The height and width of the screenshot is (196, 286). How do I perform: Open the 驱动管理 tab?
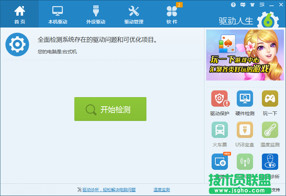click(134, 14)
